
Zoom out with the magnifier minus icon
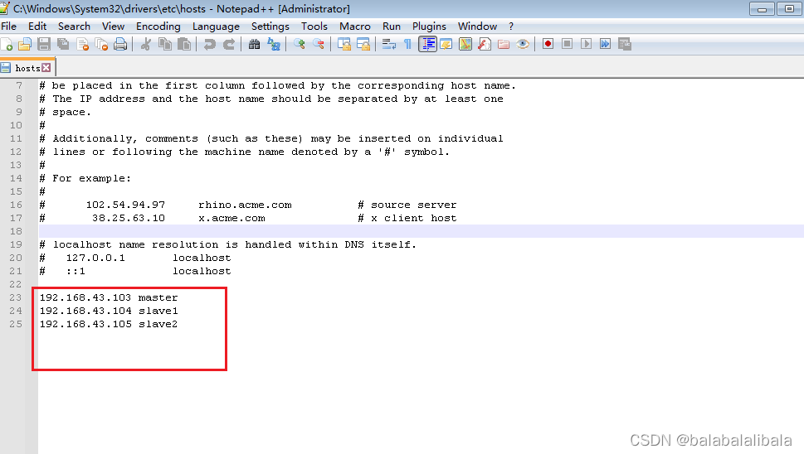pyautogui.click(x=319, y=45)
